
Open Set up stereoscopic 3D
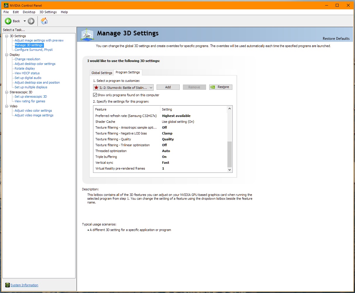tap(31, 96)
